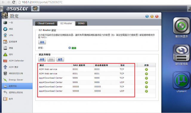Click the asustor logo in the top bar
Viewport: 191px width, 113px height.
[17, 9]
